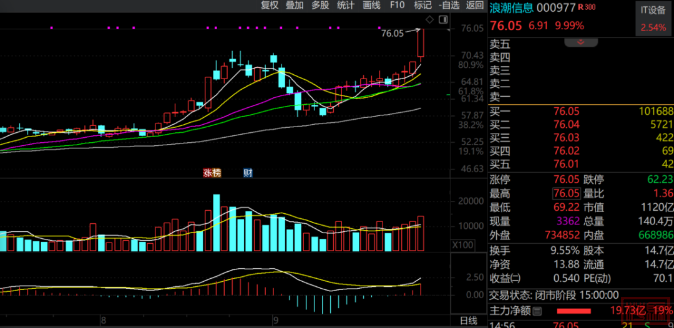Toggle -自选 to remove from watchlist
This screenshot has width=674, height=328.
click(449, 5)
